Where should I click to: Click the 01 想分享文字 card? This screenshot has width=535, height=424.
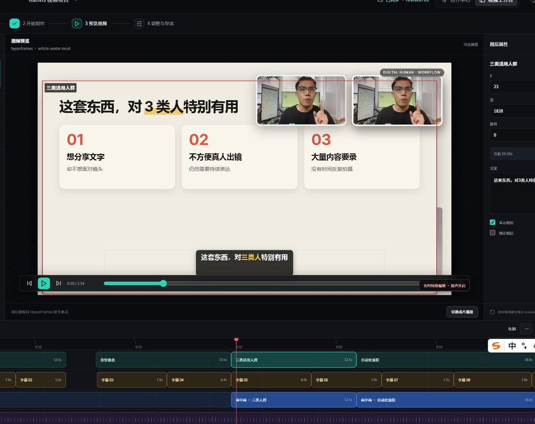click(117, 157)
